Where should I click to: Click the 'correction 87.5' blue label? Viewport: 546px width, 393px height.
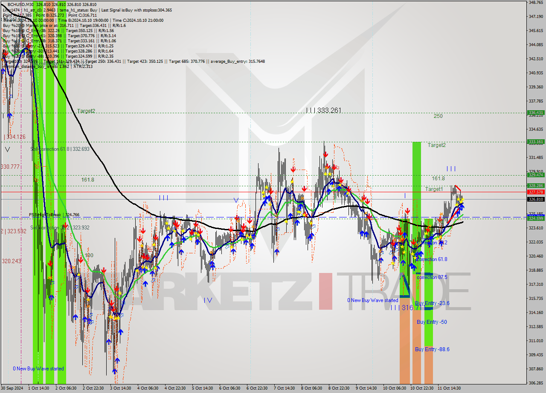[x=432, y=277]
